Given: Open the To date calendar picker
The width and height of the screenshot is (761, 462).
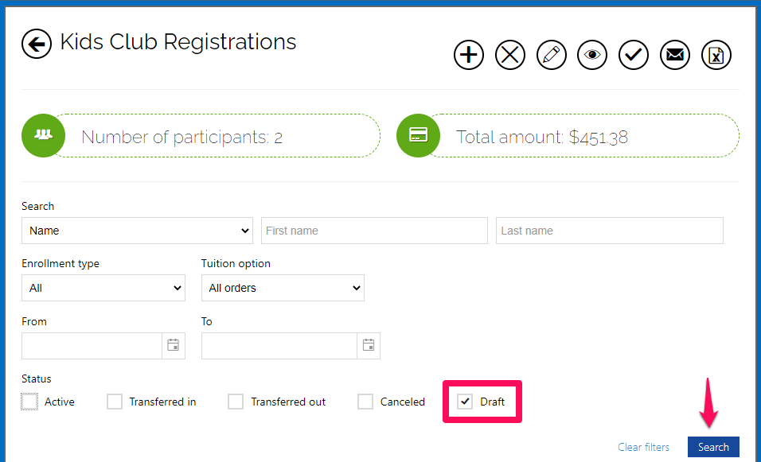Looking at the screenshot, I should [369, 345].
